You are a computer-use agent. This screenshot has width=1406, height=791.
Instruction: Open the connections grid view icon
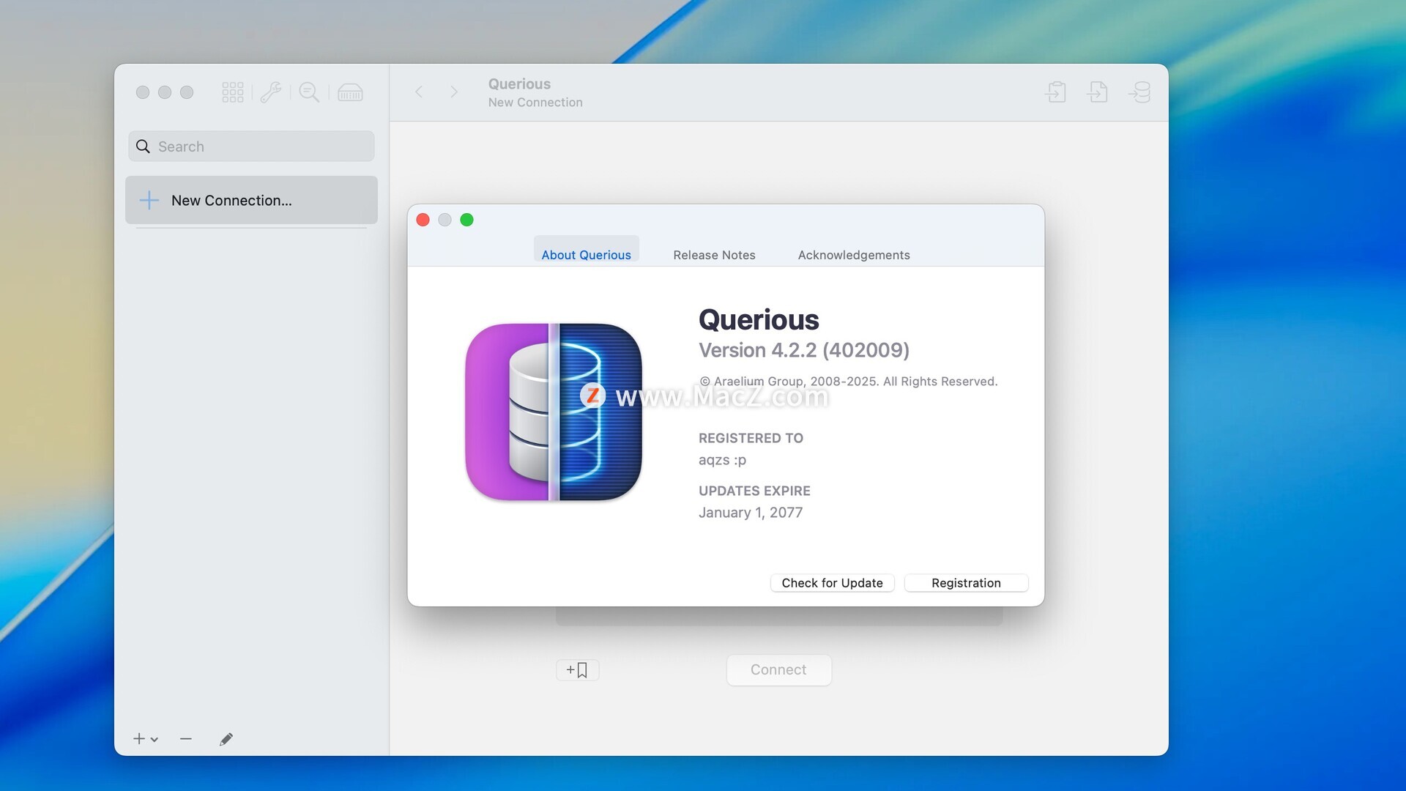[x=233, y=92]
